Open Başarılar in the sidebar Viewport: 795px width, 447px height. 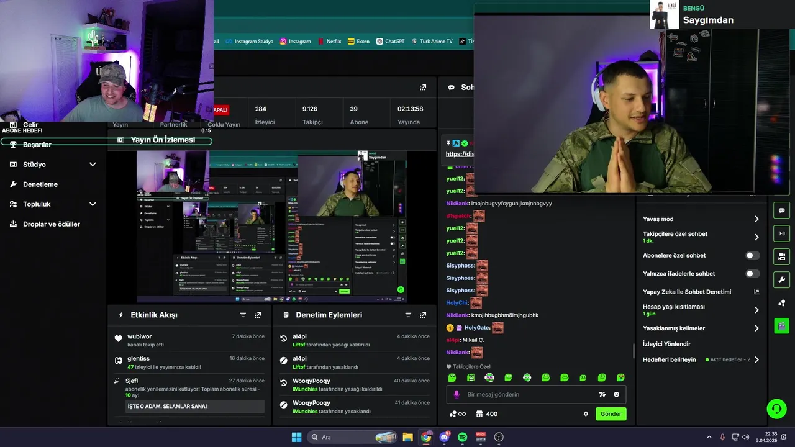click(x=37, y=145)
